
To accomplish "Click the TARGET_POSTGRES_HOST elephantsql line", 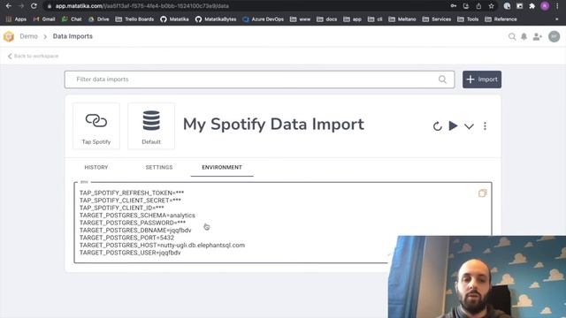I will (162, 246).
